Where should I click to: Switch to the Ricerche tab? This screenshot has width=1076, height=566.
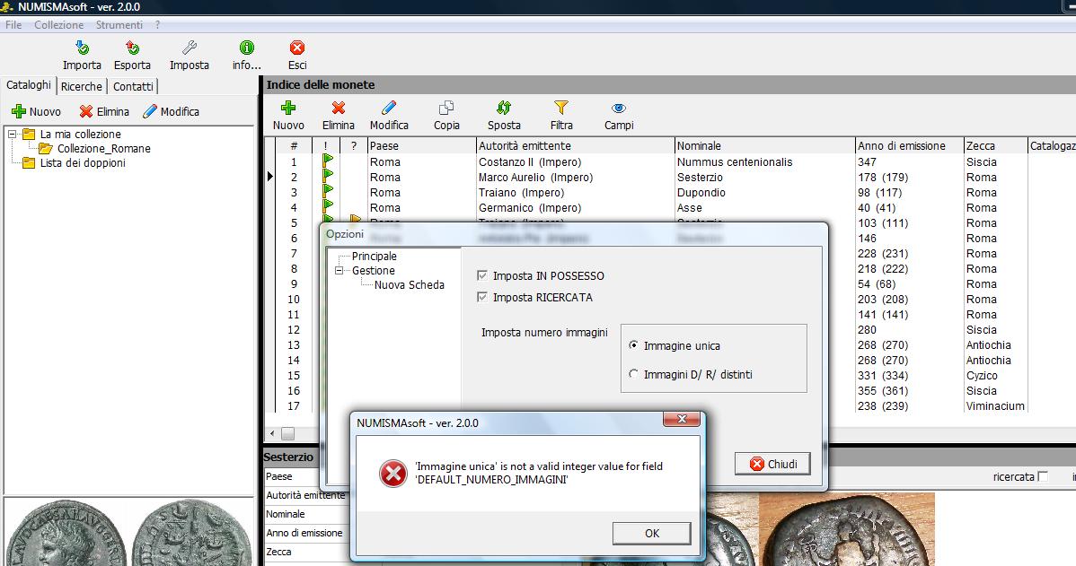(x=81, y=86)
